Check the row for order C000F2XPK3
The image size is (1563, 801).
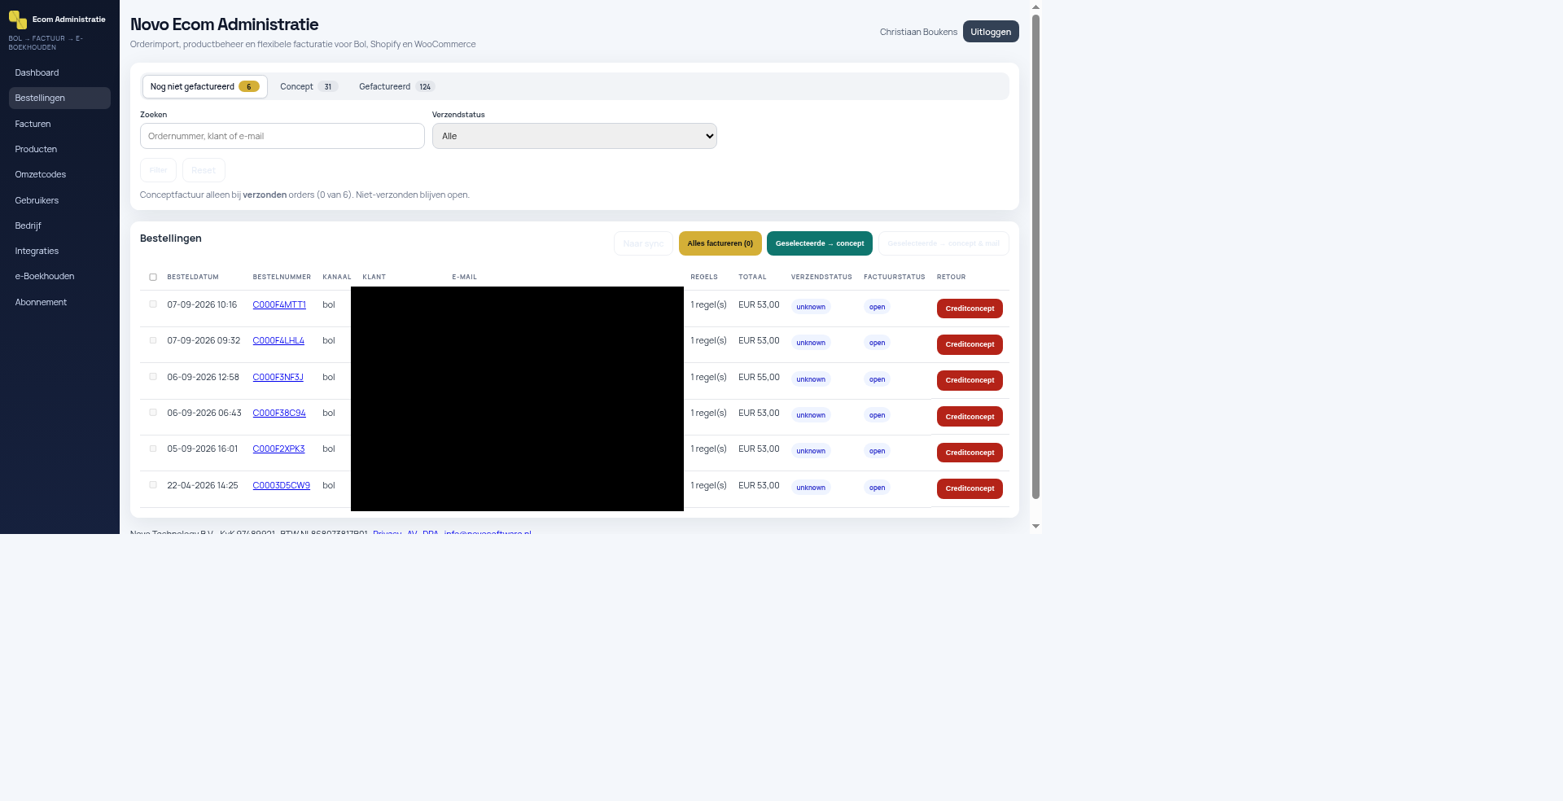pyautogui.click(x=153, y=449)
